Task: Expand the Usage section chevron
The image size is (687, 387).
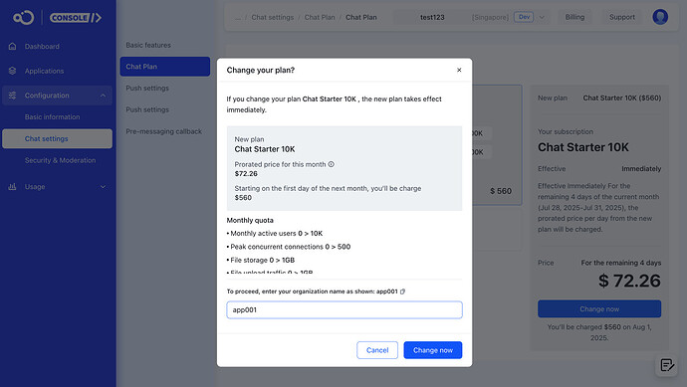Action: (103, 187)
